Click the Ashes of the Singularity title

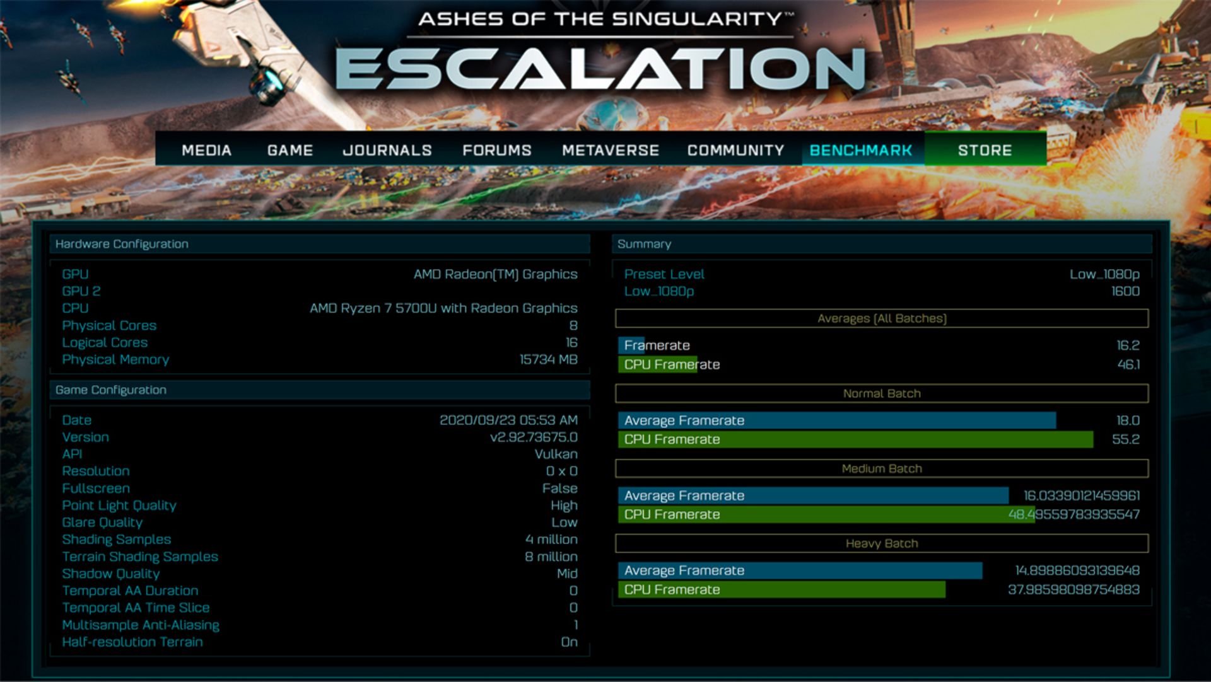pos(605,19)
